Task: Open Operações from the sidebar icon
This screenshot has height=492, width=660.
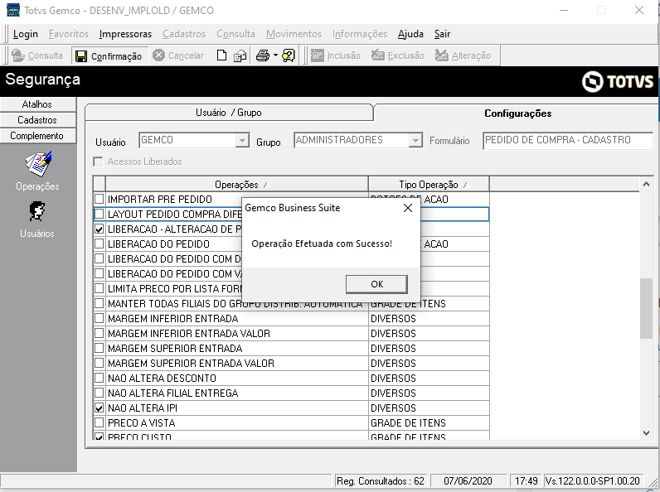Action: point(38,164)
